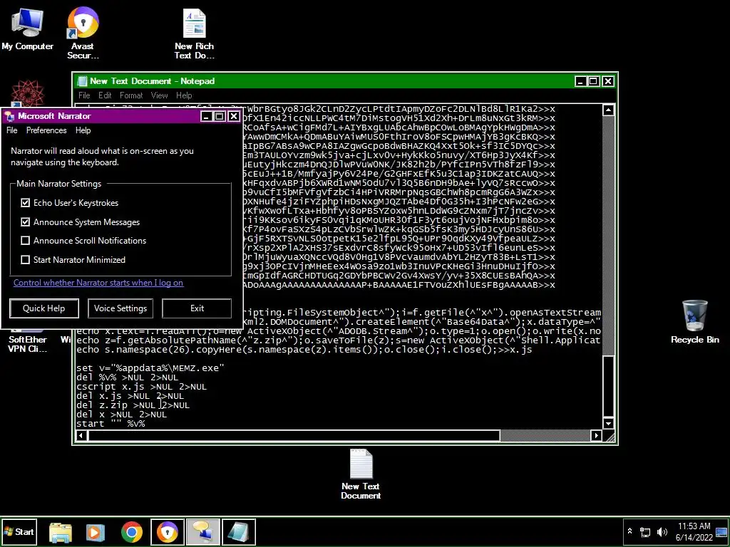This screenshot has width=730, height=547.
Task: Open Narrator Preferences menu
Action: pos(46,130)
